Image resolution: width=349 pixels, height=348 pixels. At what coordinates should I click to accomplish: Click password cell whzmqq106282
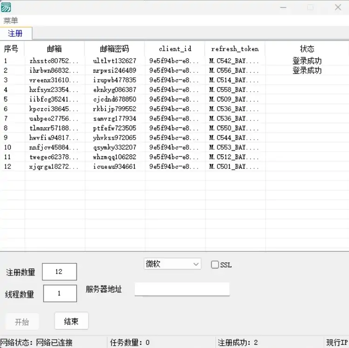115,157
